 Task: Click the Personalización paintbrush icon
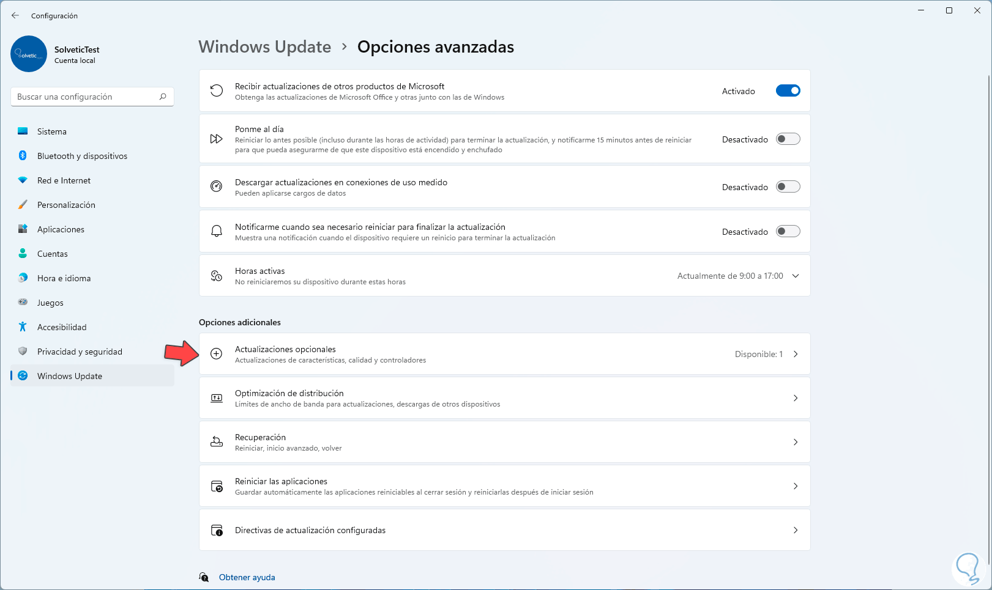point(23,205)
